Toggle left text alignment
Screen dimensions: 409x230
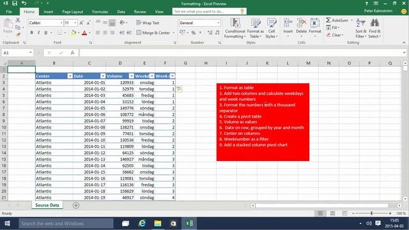[x=98, y=33]
